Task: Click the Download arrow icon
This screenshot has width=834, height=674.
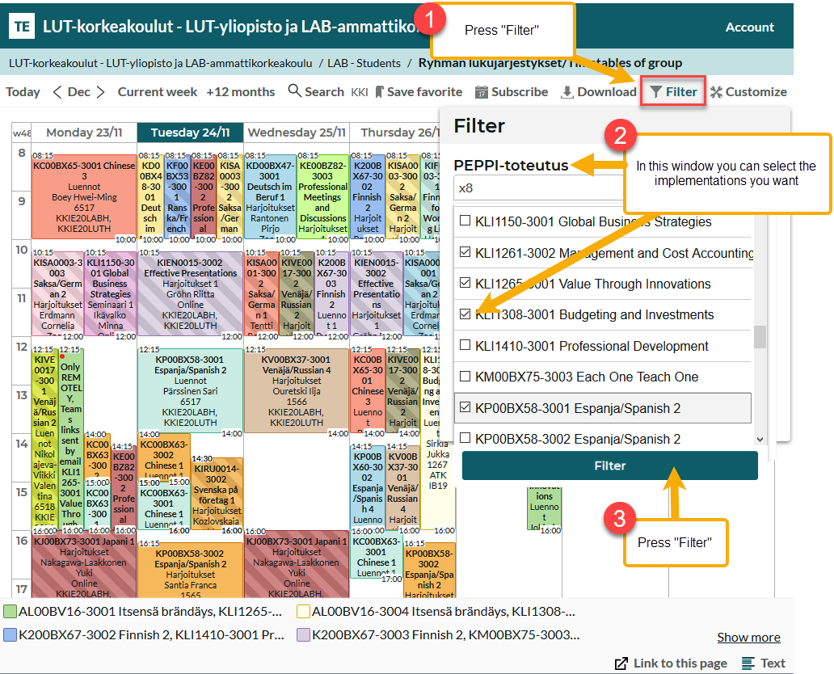Action: point(567,92)
